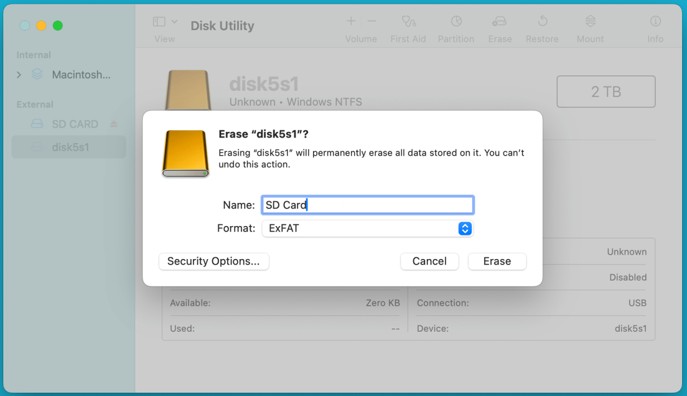The height and width of the screenshot is (396, 687).
Task: Add a new volume with the plus icon
Action: click(350, 21)
